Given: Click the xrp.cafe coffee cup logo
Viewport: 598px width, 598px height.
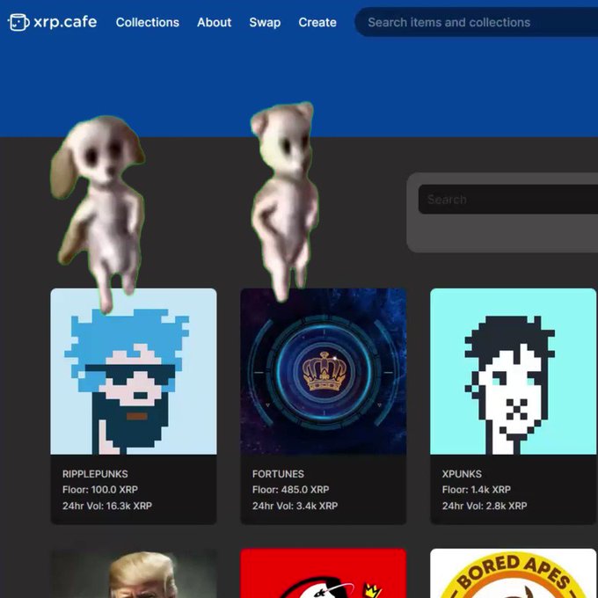Looking at the screenshot, I should tap(18, 22).
